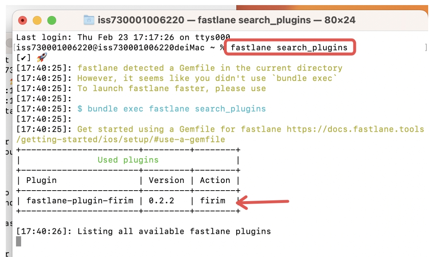The width and height of the screenshot is (442, 257).
Task: Click the 'firim' action cell
Action: click(213, 200)
